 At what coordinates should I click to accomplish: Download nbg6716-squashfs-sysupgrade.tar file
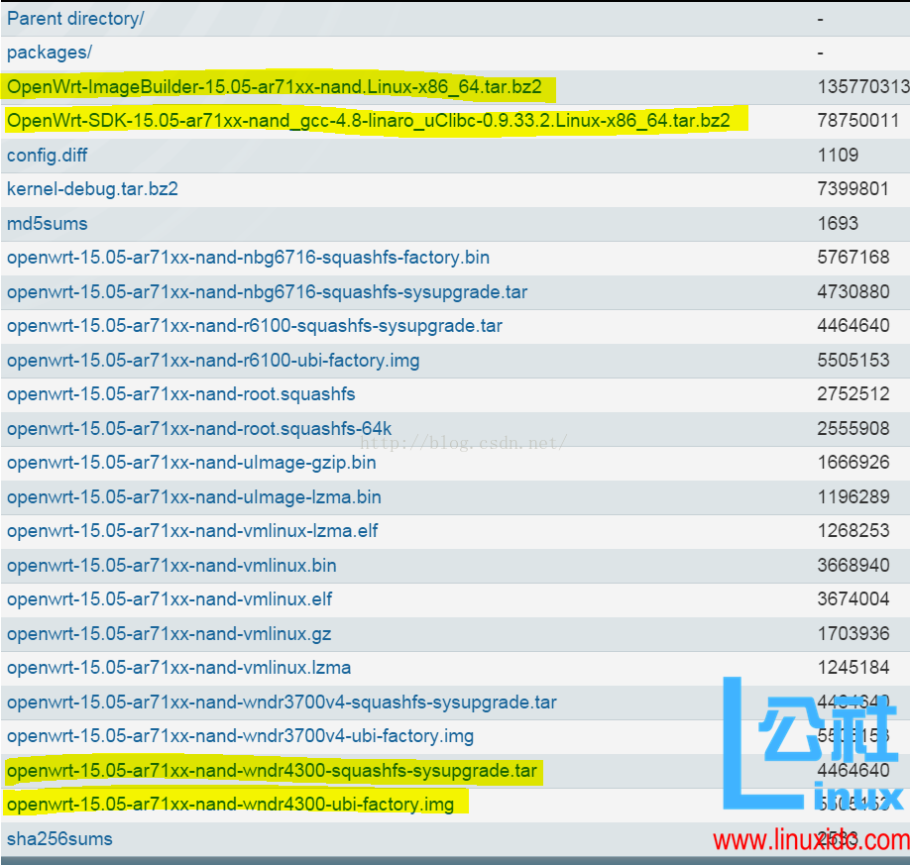267,292
